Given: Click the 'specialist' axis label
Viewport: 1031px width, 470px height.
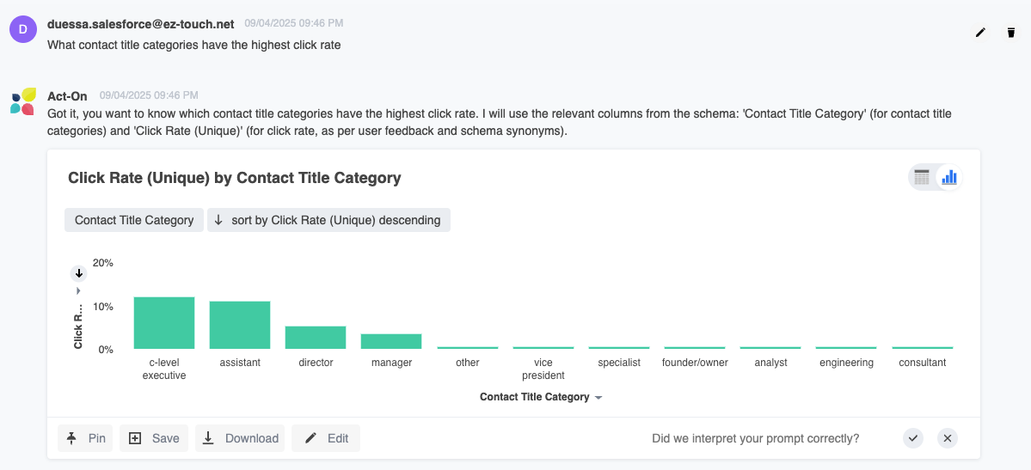Looking at the screenshot, I should click(619, 363).
